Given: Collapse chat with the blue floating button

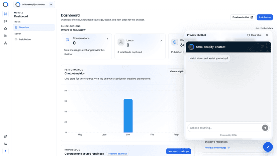Looking at the screenshot, I should (x=268, y=147).
